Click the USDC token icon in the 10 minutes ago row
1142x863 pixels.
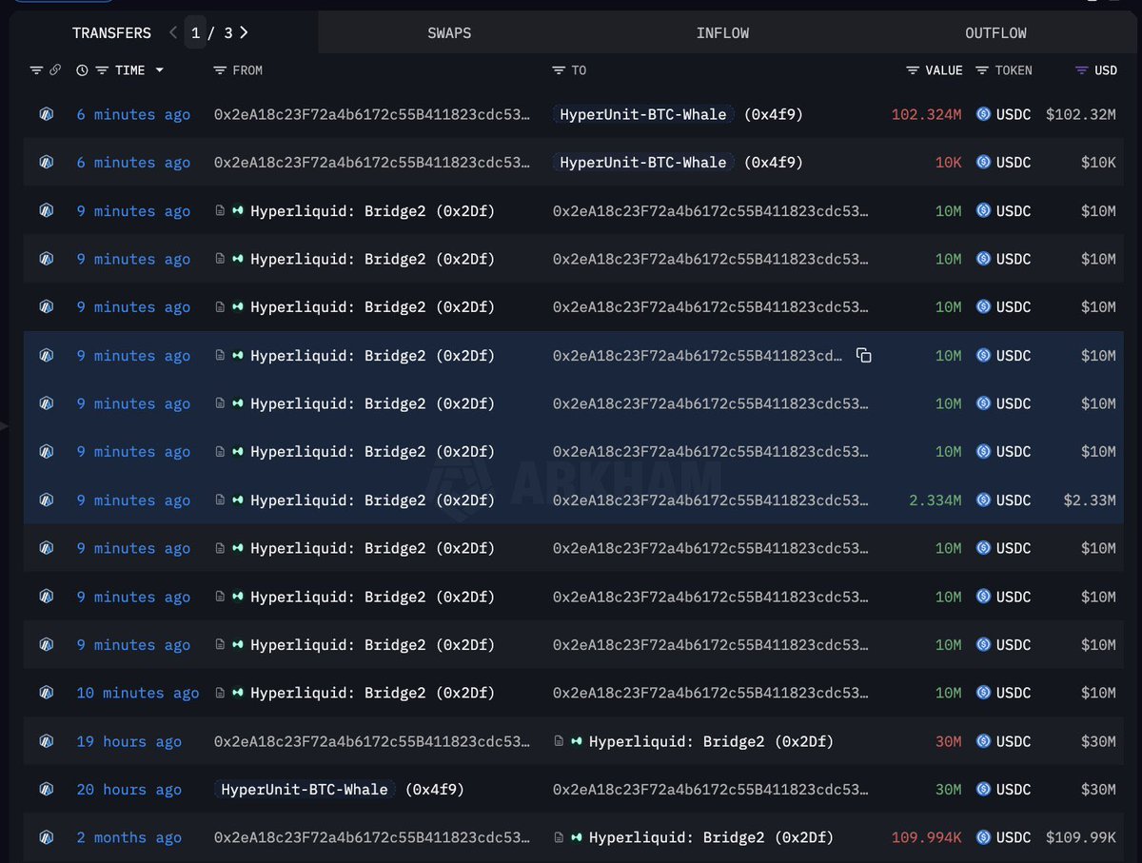point(983,694)
